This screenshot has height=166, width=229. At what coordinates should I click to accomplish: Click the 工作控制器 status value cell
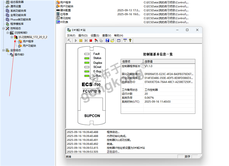[x=169, y=90]
